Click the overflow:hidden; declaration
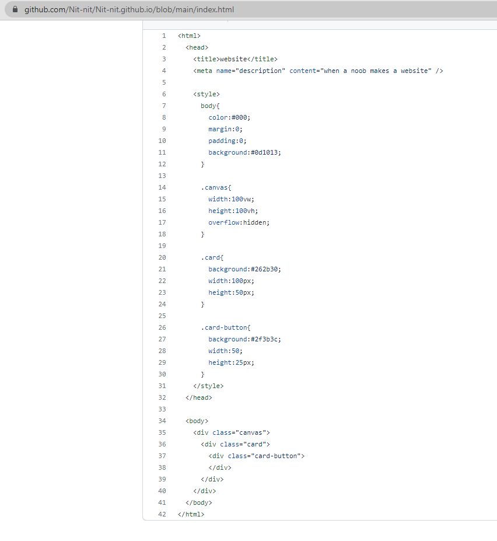 pyautogui.click(x=239, y=222)
